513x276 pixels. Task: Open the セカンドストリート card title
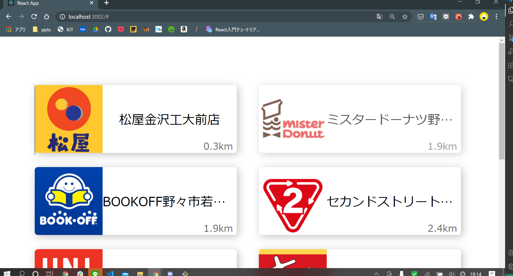390,202
